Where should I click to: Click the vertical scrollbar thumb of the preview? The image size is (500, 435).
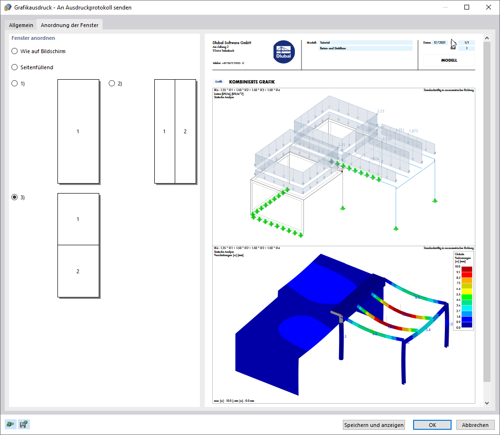(487, 212)
